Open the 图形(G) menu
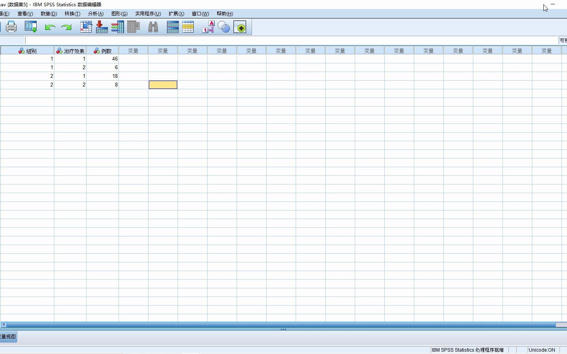 (x=119, y=14)
